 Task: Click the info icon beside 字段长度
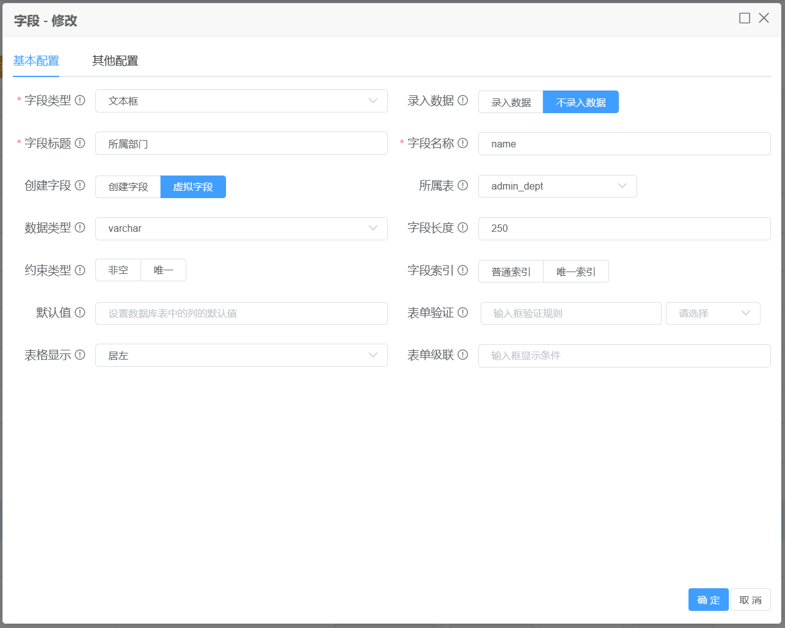[462, 227]
